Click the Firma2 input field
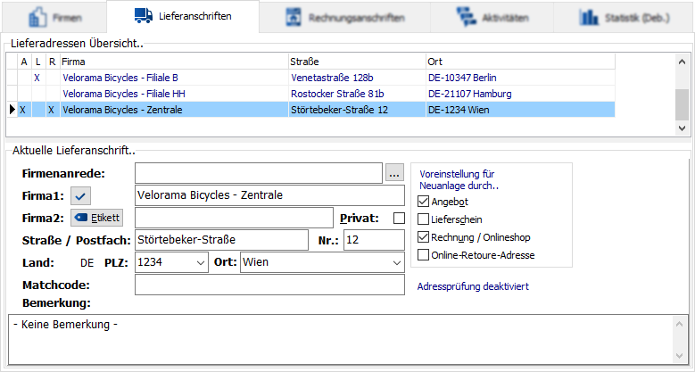This screenshot has width=695, height=372. tap(234, 218)
